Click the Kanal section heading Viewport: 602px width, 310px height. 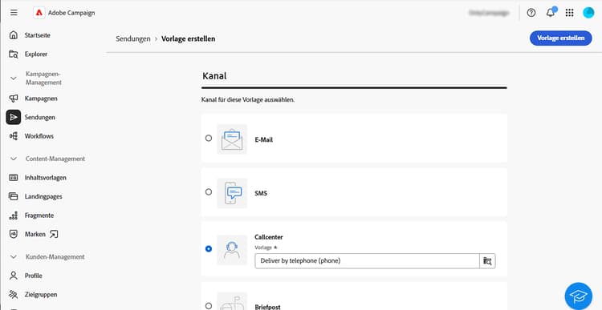pos(214,76)
